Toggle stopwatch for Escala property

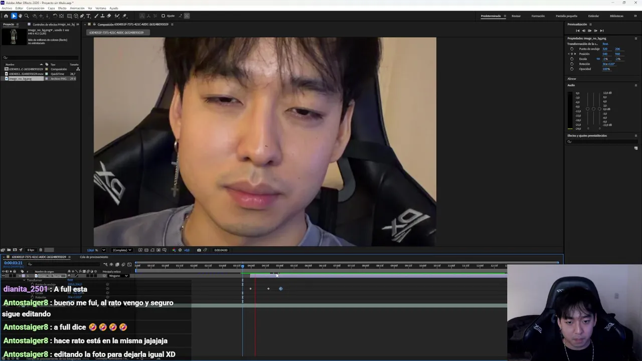click(572, 59)
